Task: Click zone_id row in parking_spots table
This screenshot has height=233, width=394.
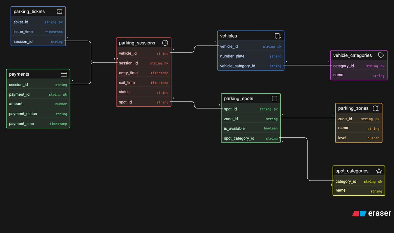Action: point(251,119)
